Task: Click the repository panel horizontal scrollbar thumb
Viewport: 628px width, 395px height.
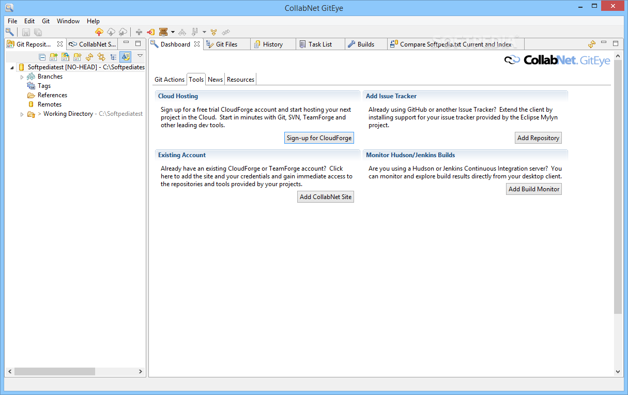Action: click(54, 371)
